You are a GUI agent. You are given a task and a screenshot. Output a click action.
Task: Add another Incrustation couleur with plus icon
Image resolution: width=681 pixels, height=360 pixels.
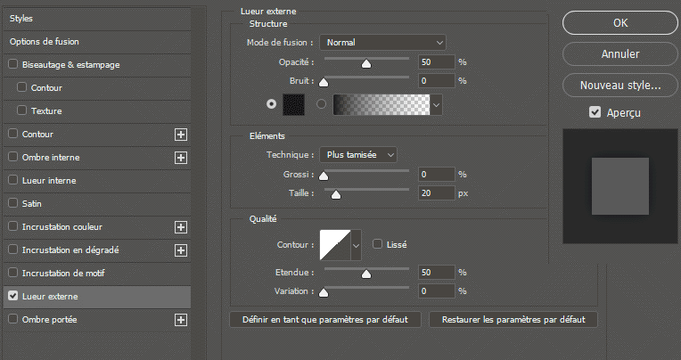[181, 227]
